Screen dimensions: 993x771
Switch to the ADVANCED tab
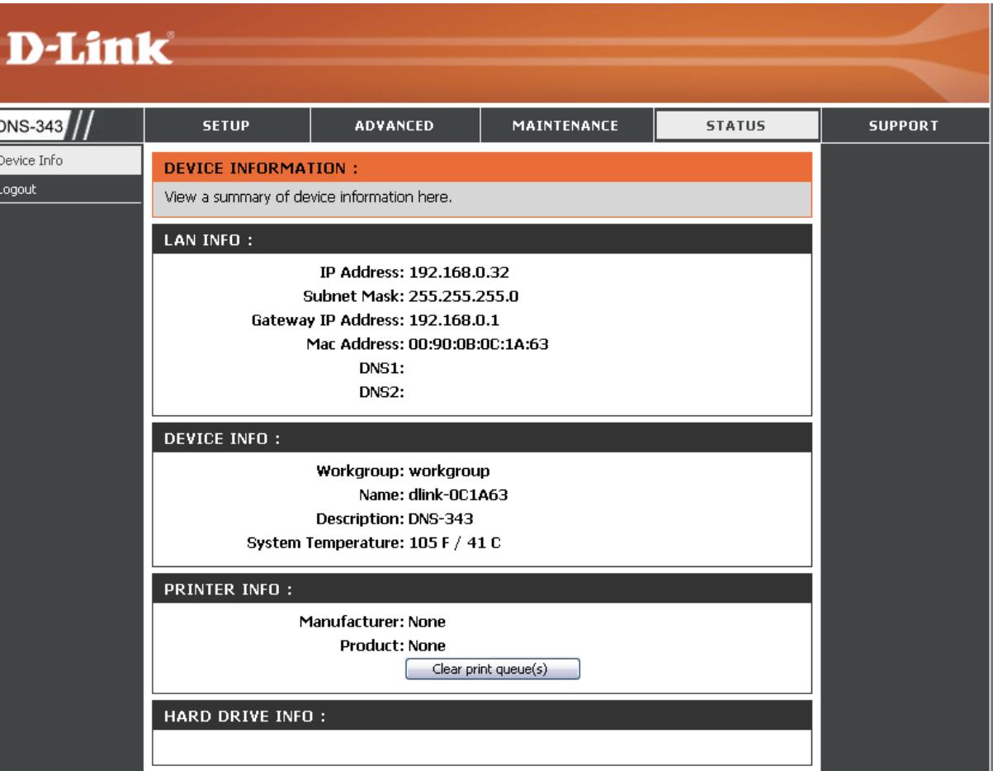(395, 125)
